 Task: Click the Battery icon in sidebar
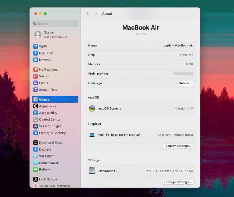35,170
